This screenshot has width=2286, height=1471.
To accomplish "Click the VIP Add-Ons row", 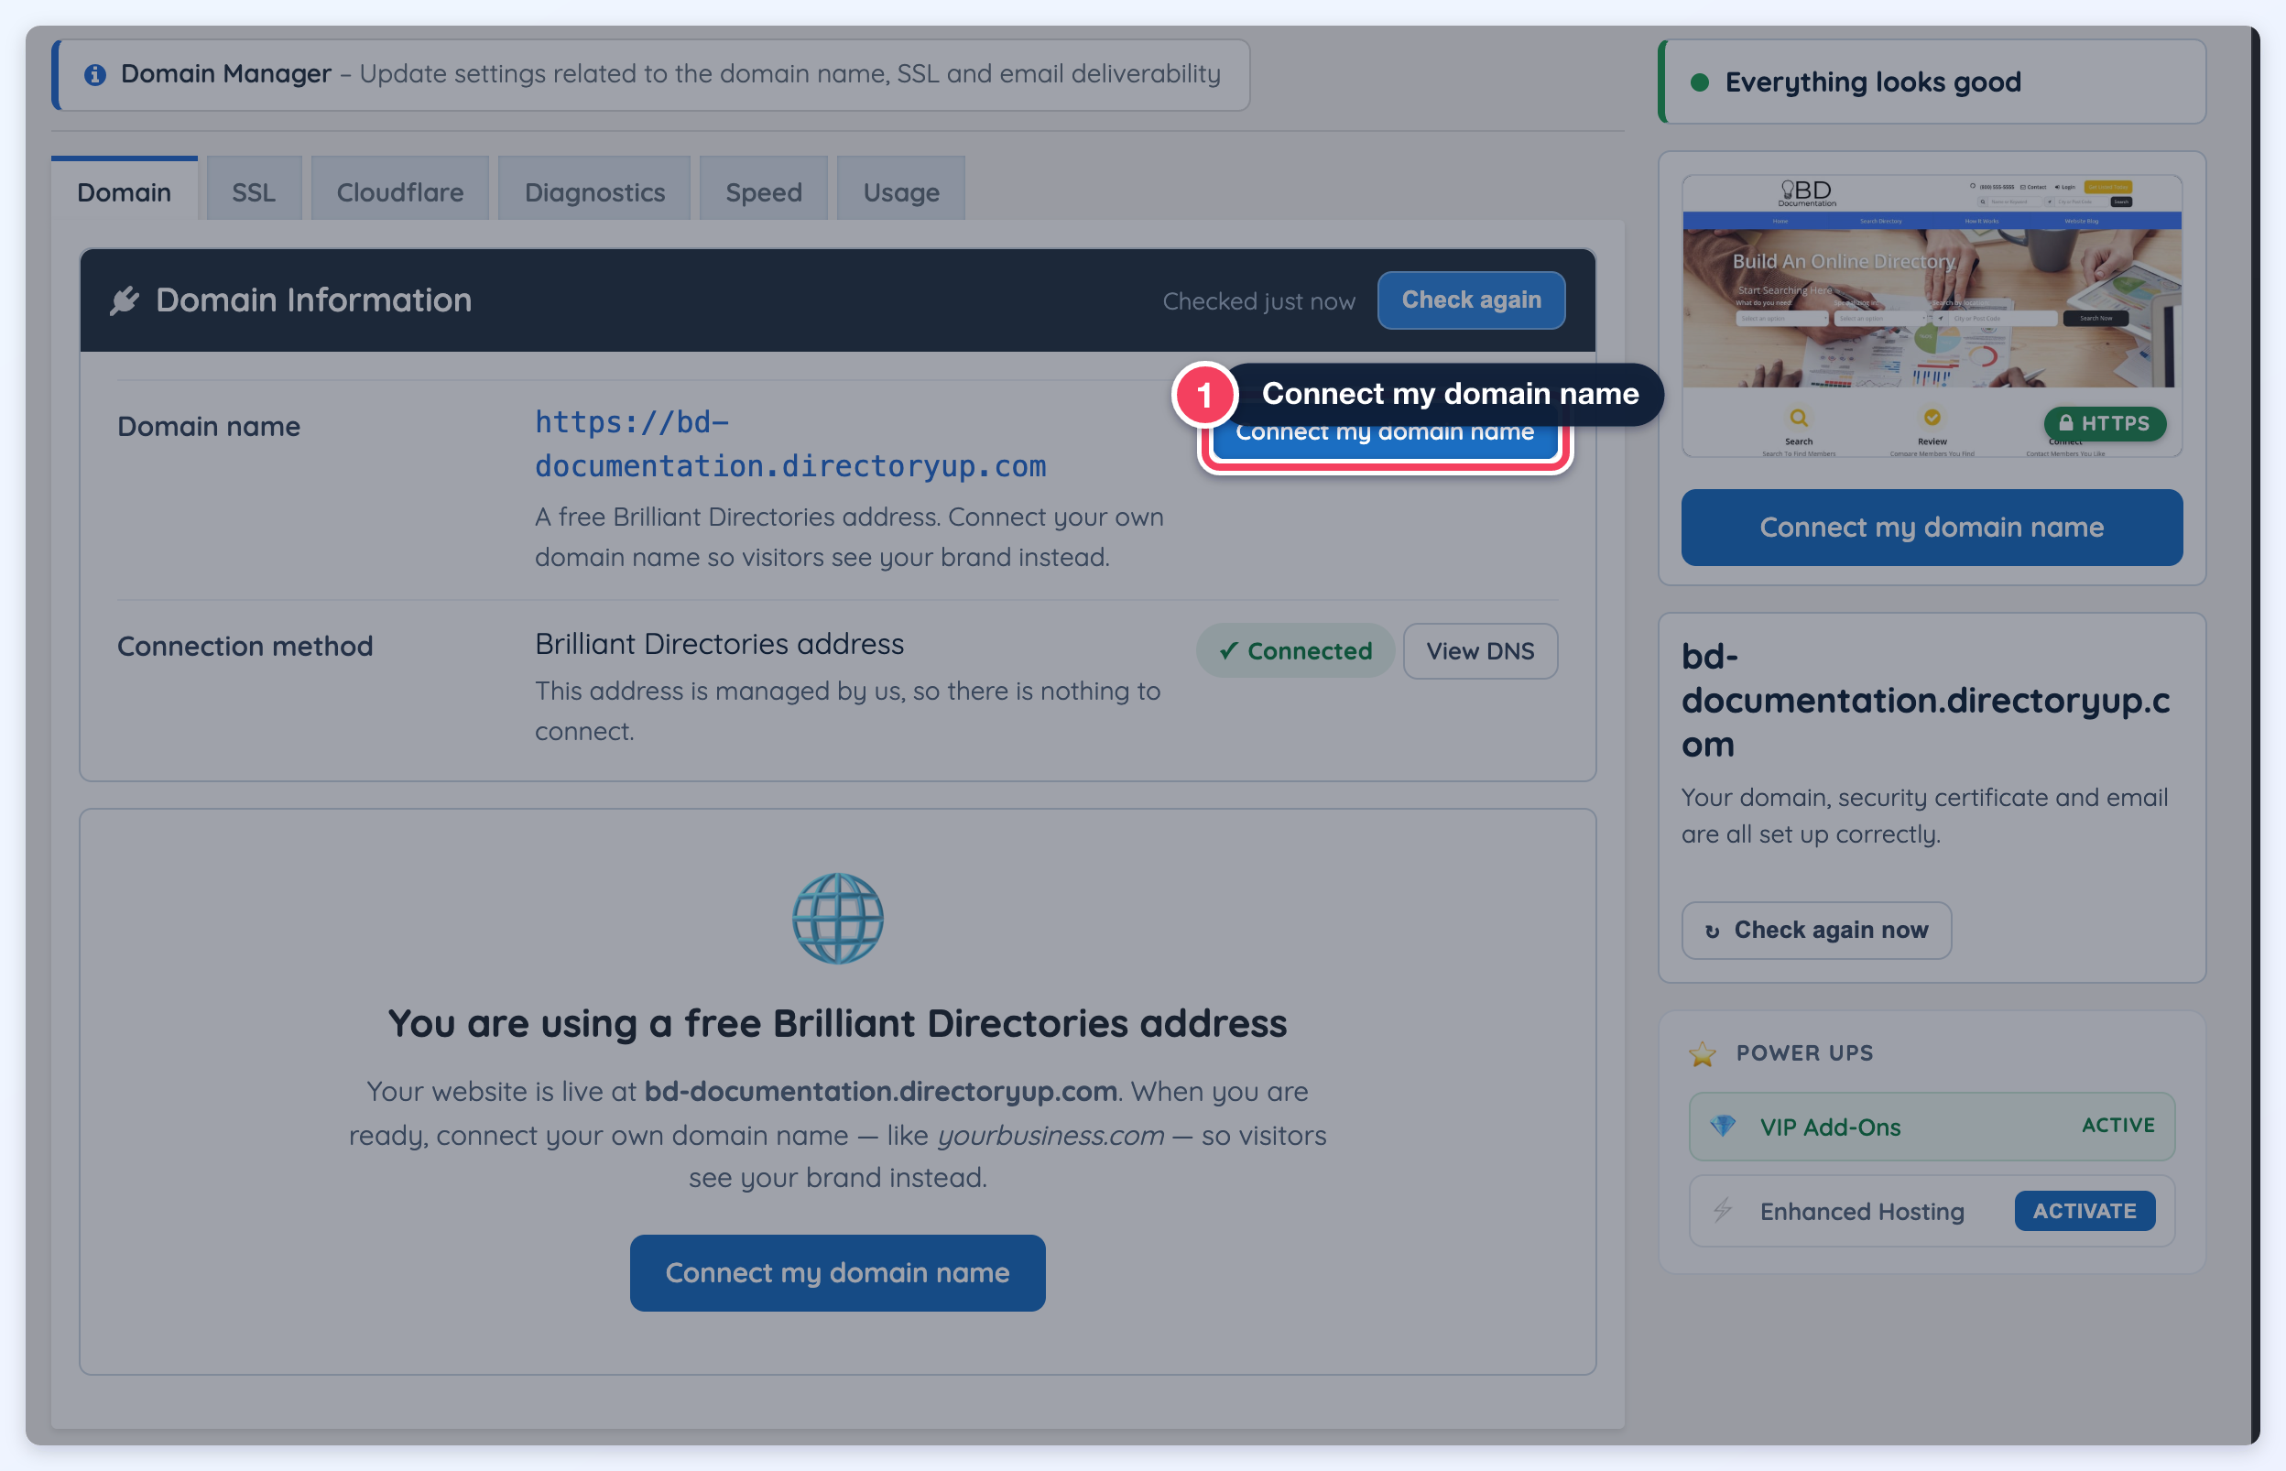I will click(x=1932, y=1127).
